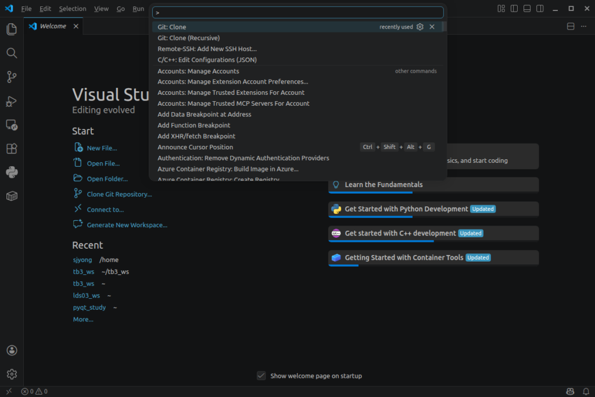Open recent folder pyqt_study
The image size is (595, 397).
[x=89, y=307]
